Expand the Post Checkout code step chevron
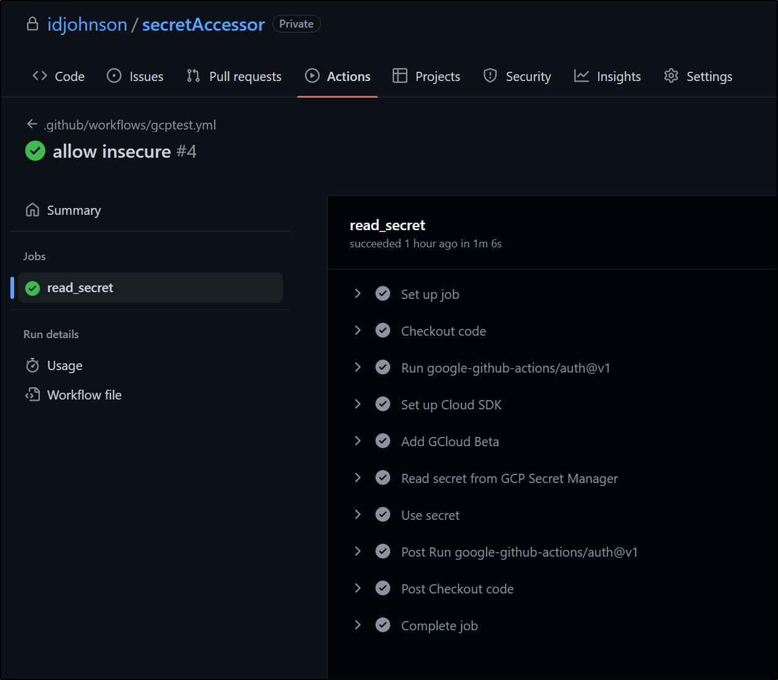This screenshot has width=778, height=680. point(358,588)
